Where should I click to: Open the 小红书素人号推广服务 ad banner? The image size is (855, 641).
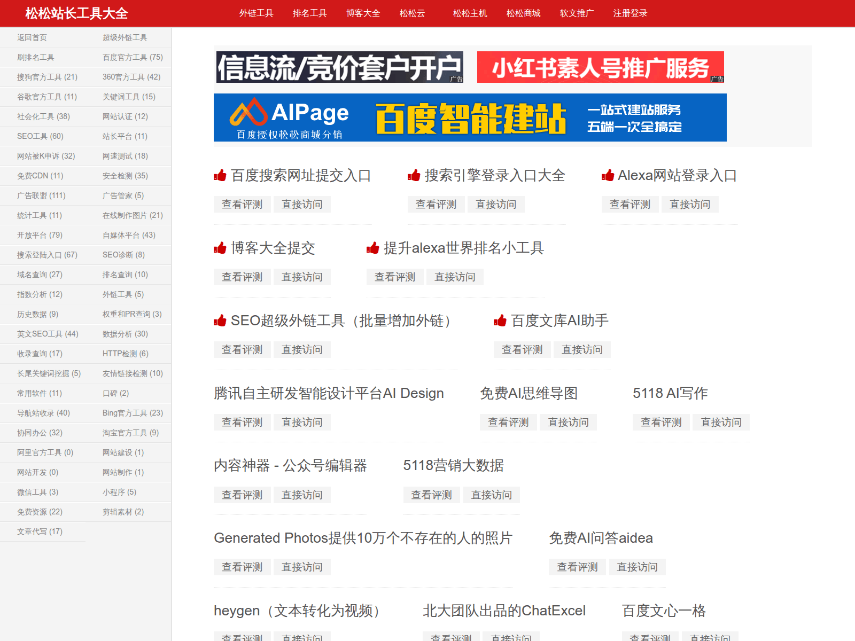[x=600, y=67]
